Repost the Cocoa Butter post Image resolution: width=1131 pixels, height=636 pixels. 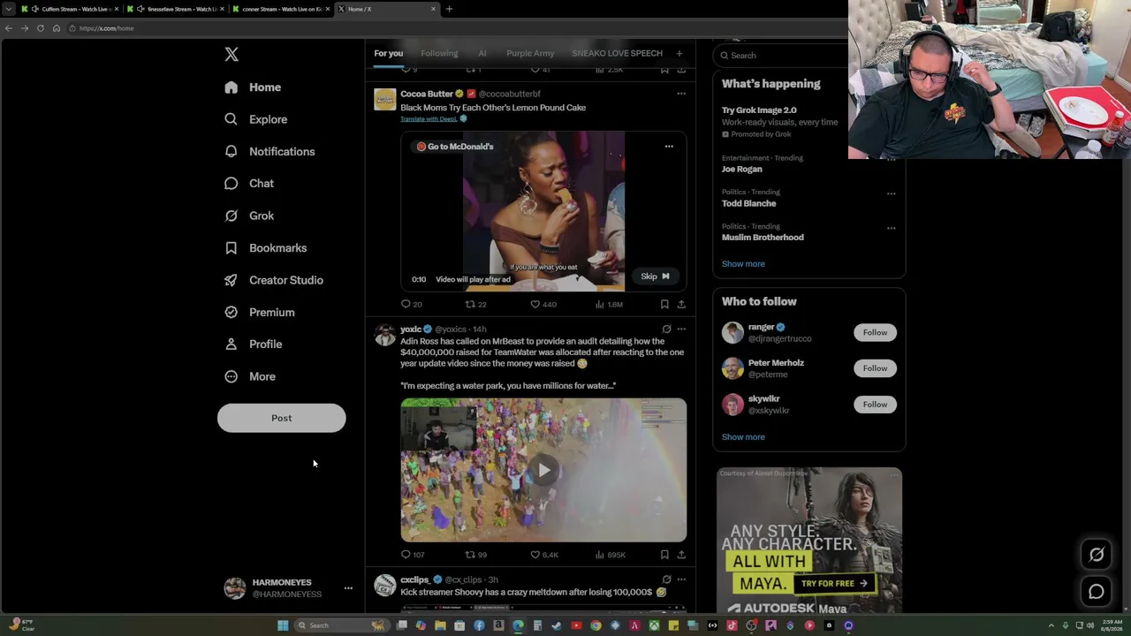(x=475, y=305)
